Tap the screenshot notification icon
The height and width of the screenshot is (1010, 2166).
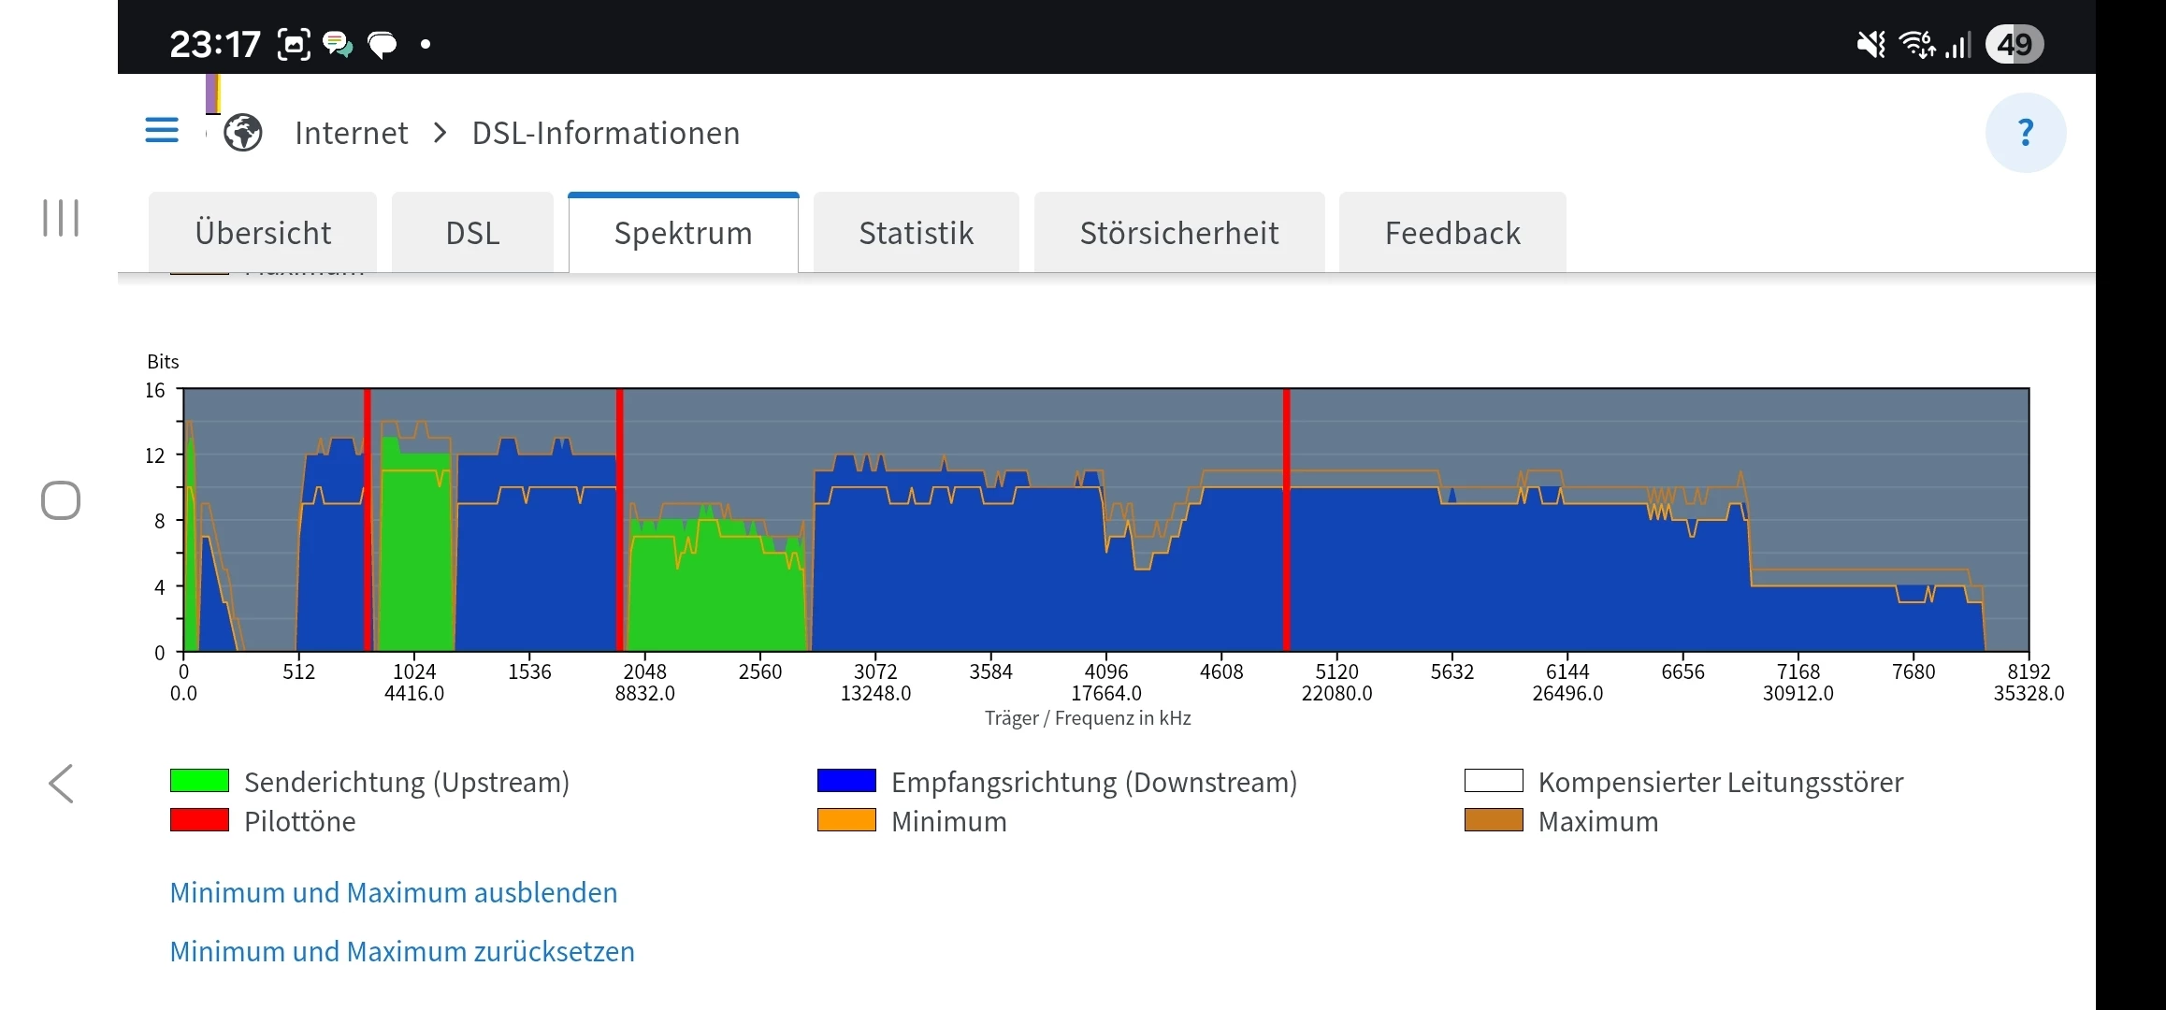pyautogui.click(x=294, y=44)
